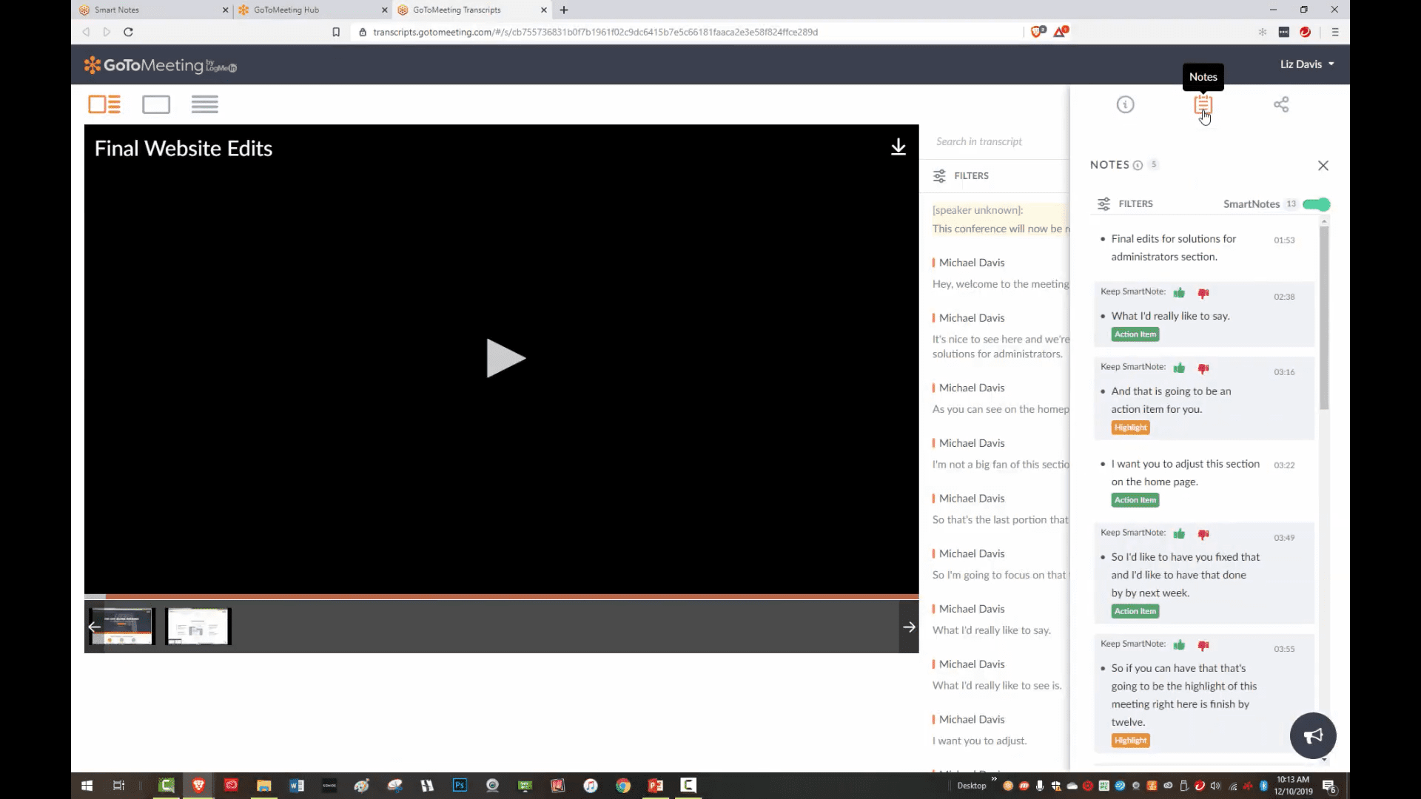Close the Notes panel
The image size is (1421, 799).
1323,166
